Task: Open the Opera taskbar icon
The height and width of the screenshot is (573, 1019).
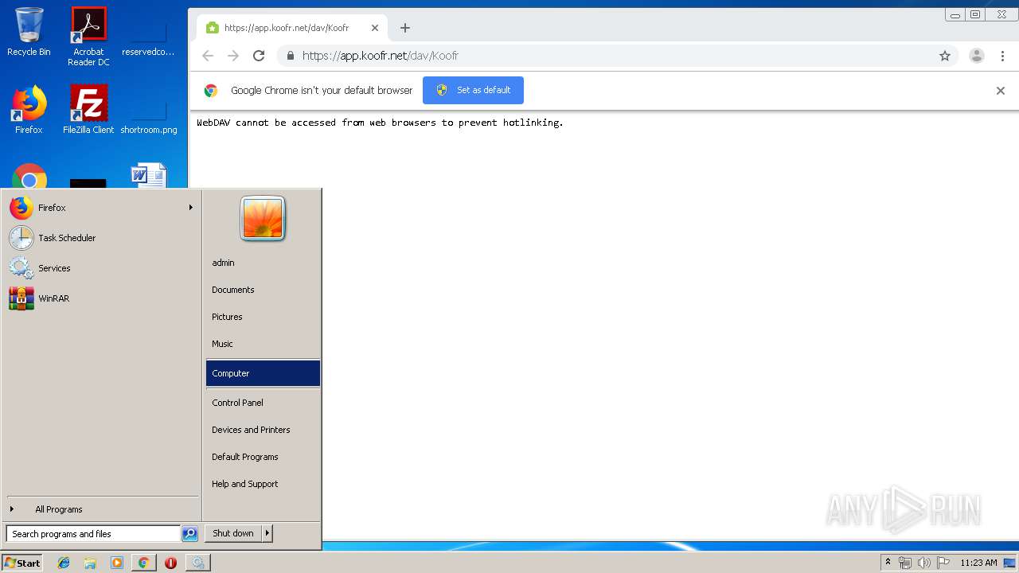Action: [x=170, y=563]
